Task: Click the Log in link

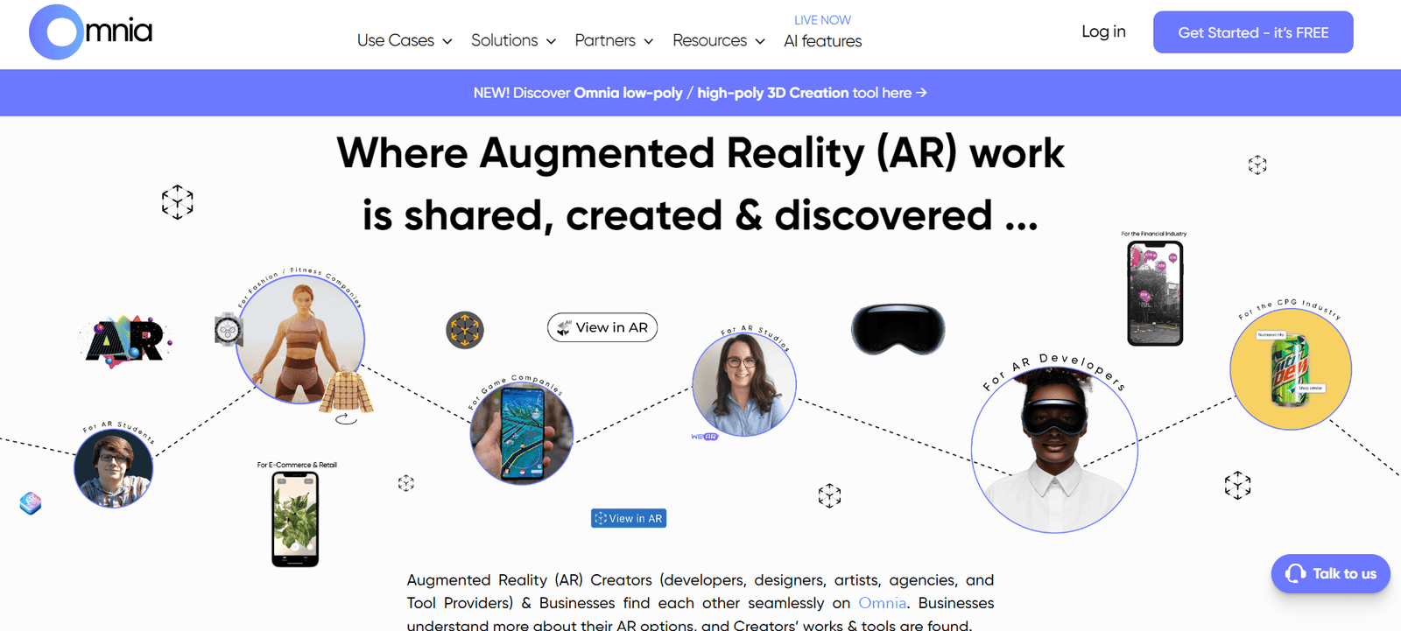Action: pos(1103,32)
